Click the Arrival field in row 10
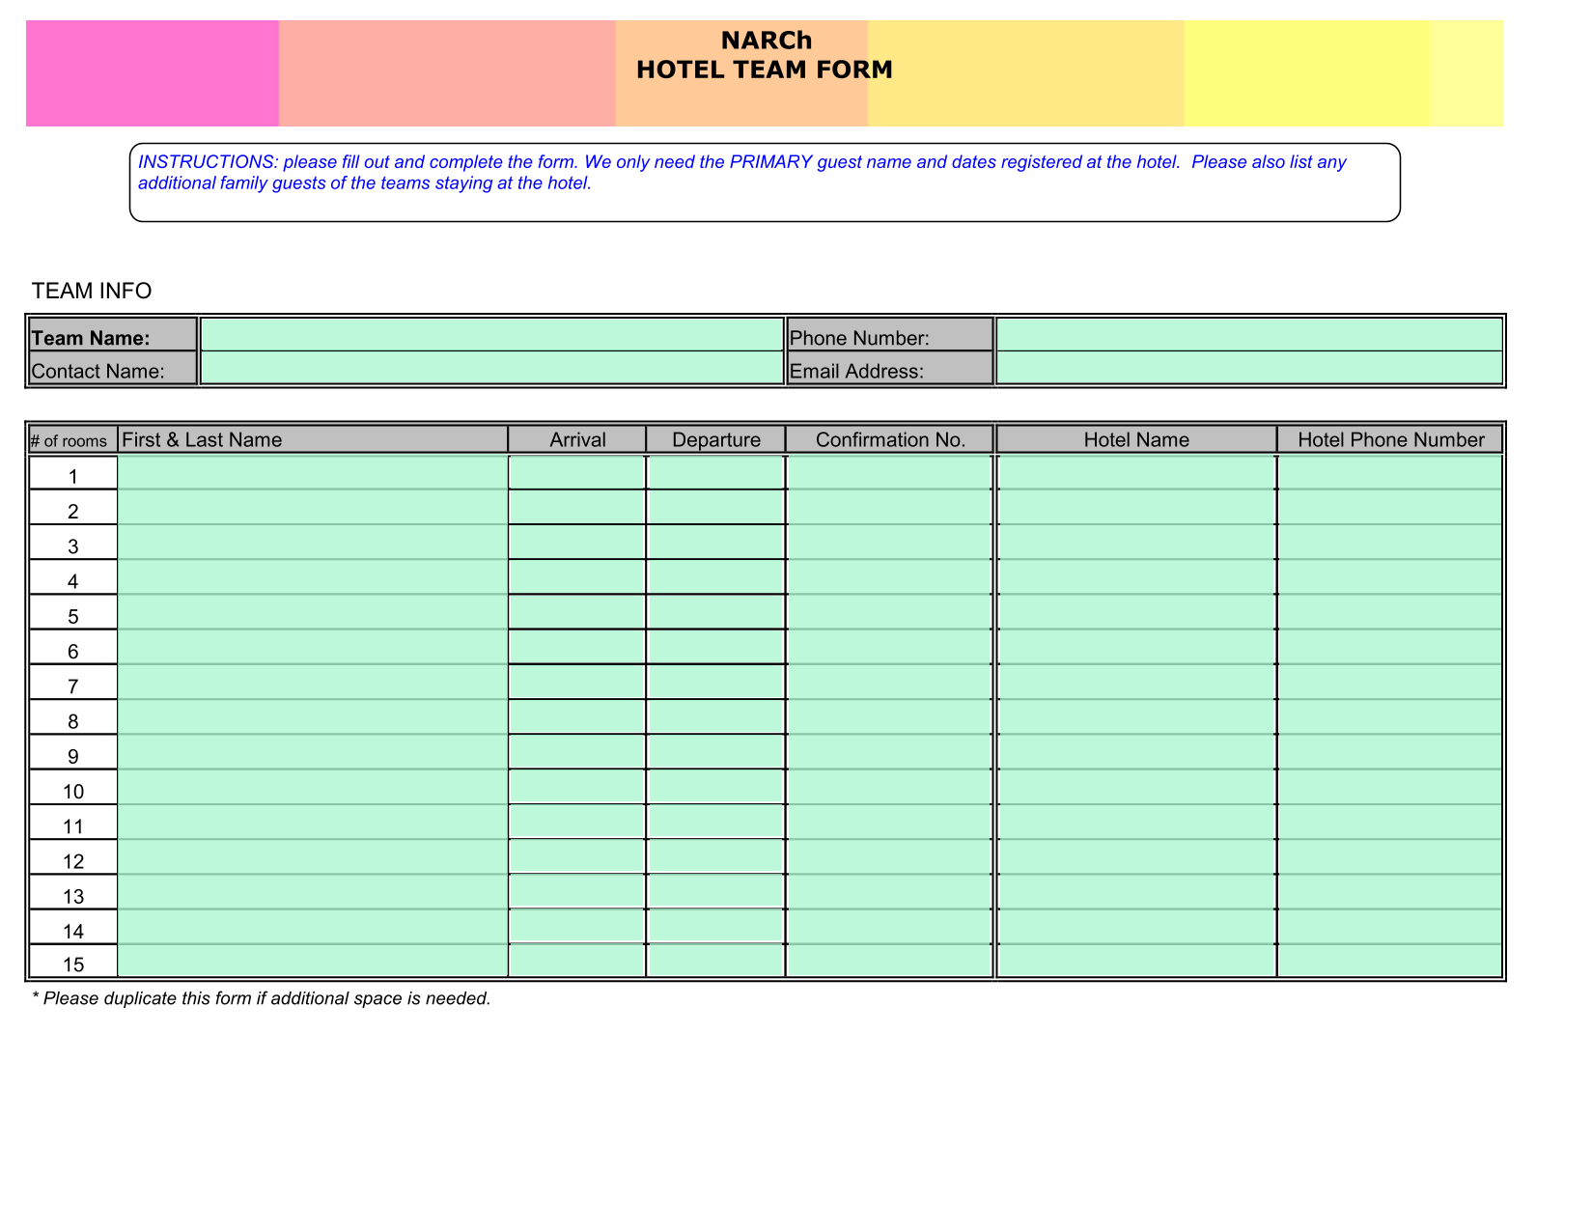 click(x=576, y=787)
